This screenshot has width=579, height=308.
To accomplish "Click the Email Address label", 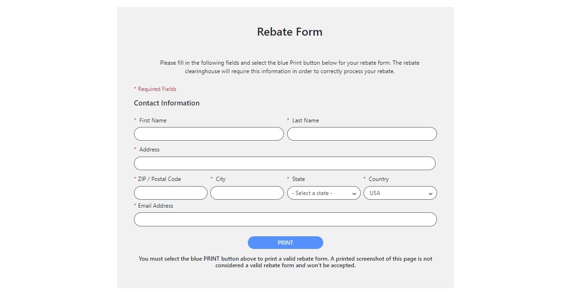I will [156, 205].
